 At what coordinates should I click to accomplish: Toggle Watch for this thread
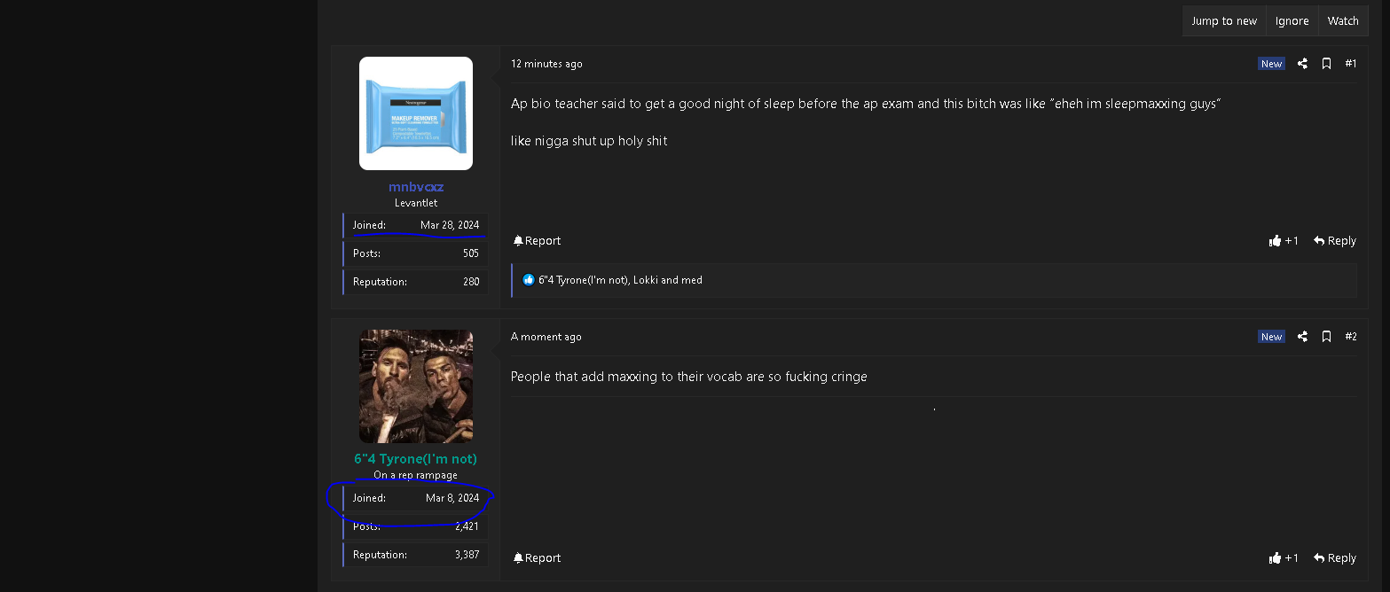point(1342,21)
